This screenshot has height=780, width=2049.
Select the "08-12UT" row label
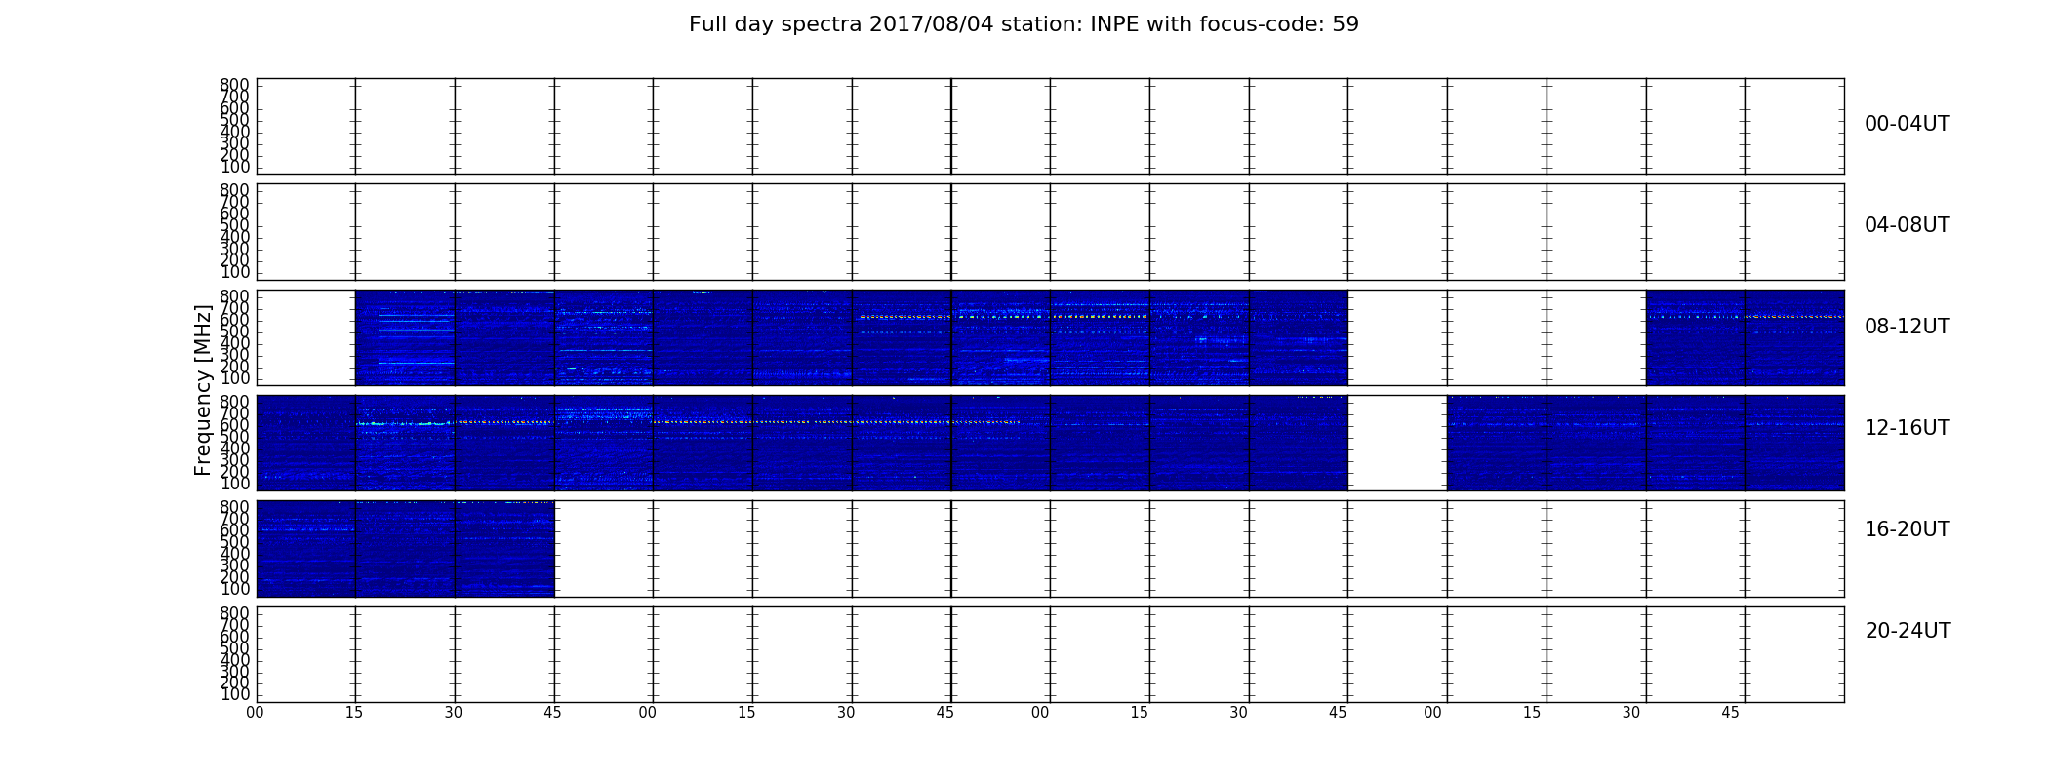[x=1908, y=327]
